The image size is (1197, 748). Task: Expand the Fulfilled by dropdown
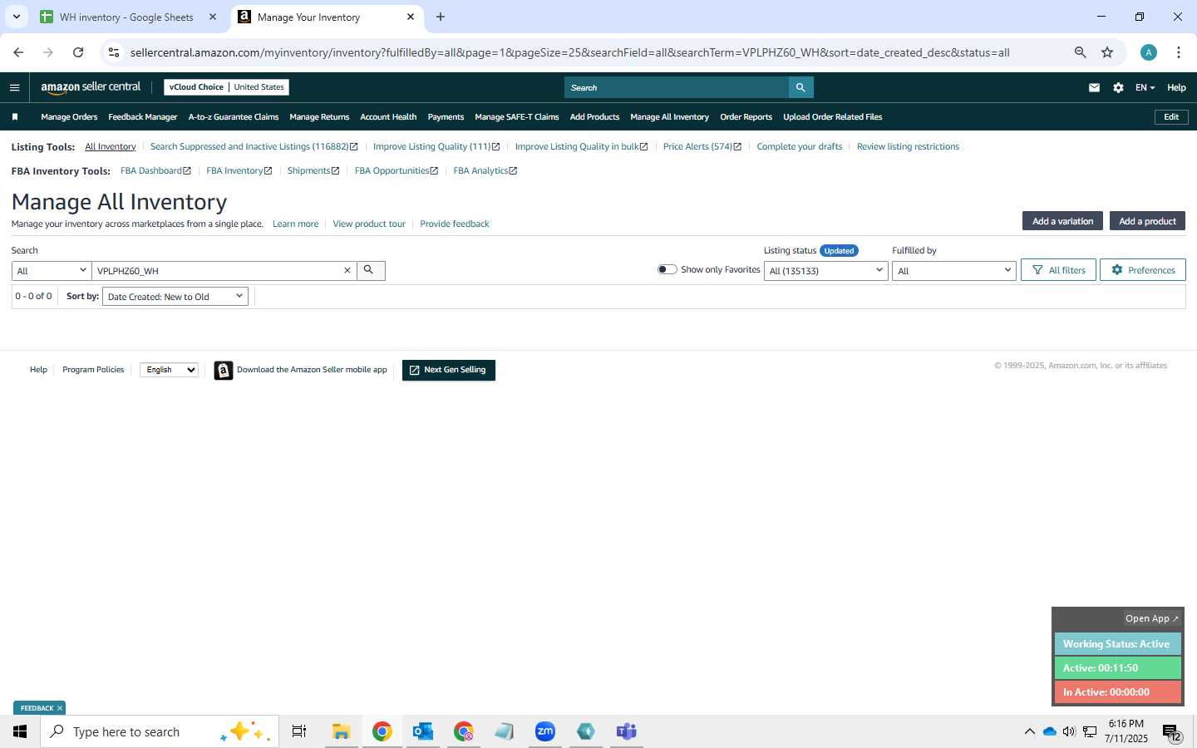pos(954,271)
